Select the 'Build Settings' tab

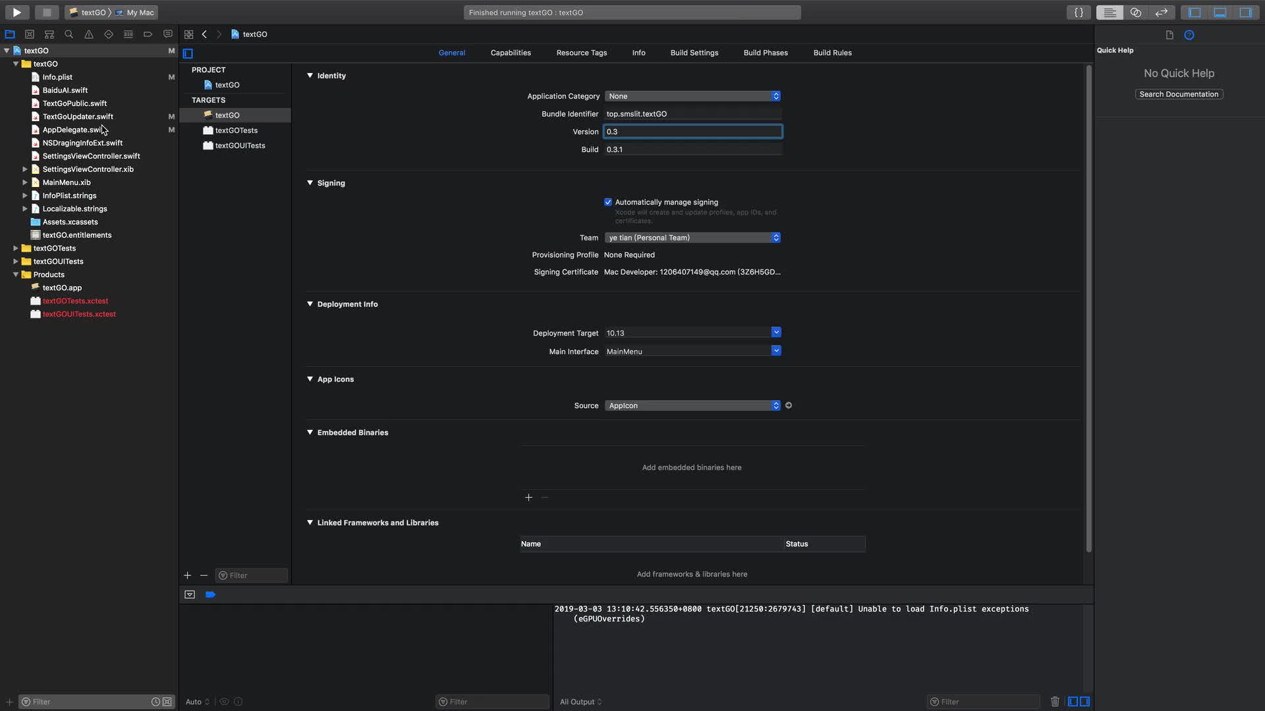coord(694,53)
